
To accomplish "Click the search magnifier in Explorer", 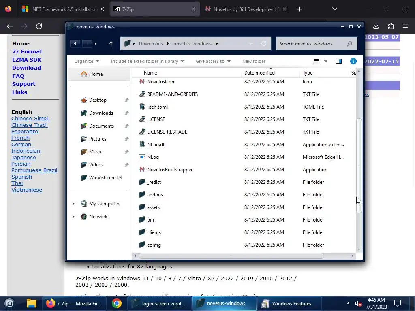I will [350, 44].
